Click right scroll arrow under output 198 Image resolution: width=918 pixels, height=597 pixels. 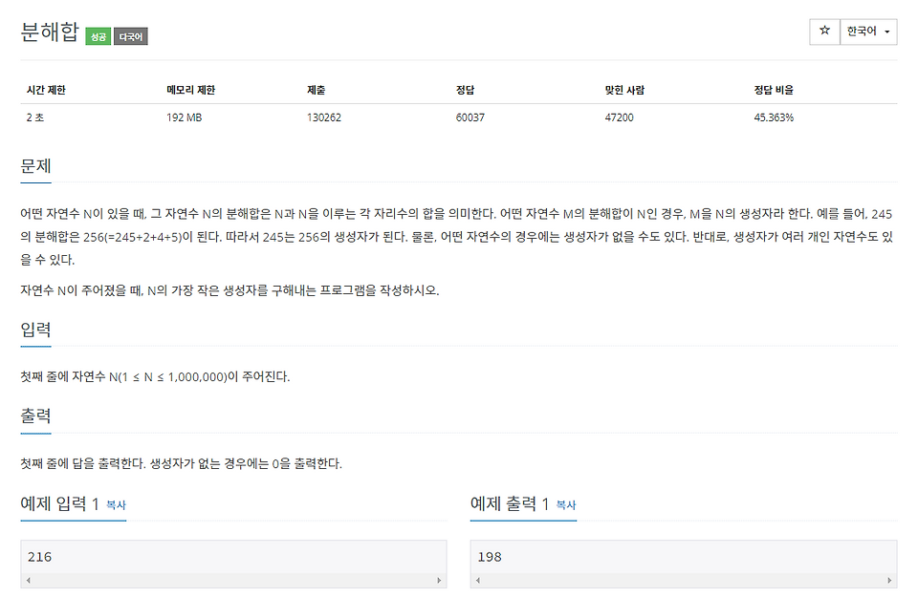pyautogui.click(x=888, y=580)
